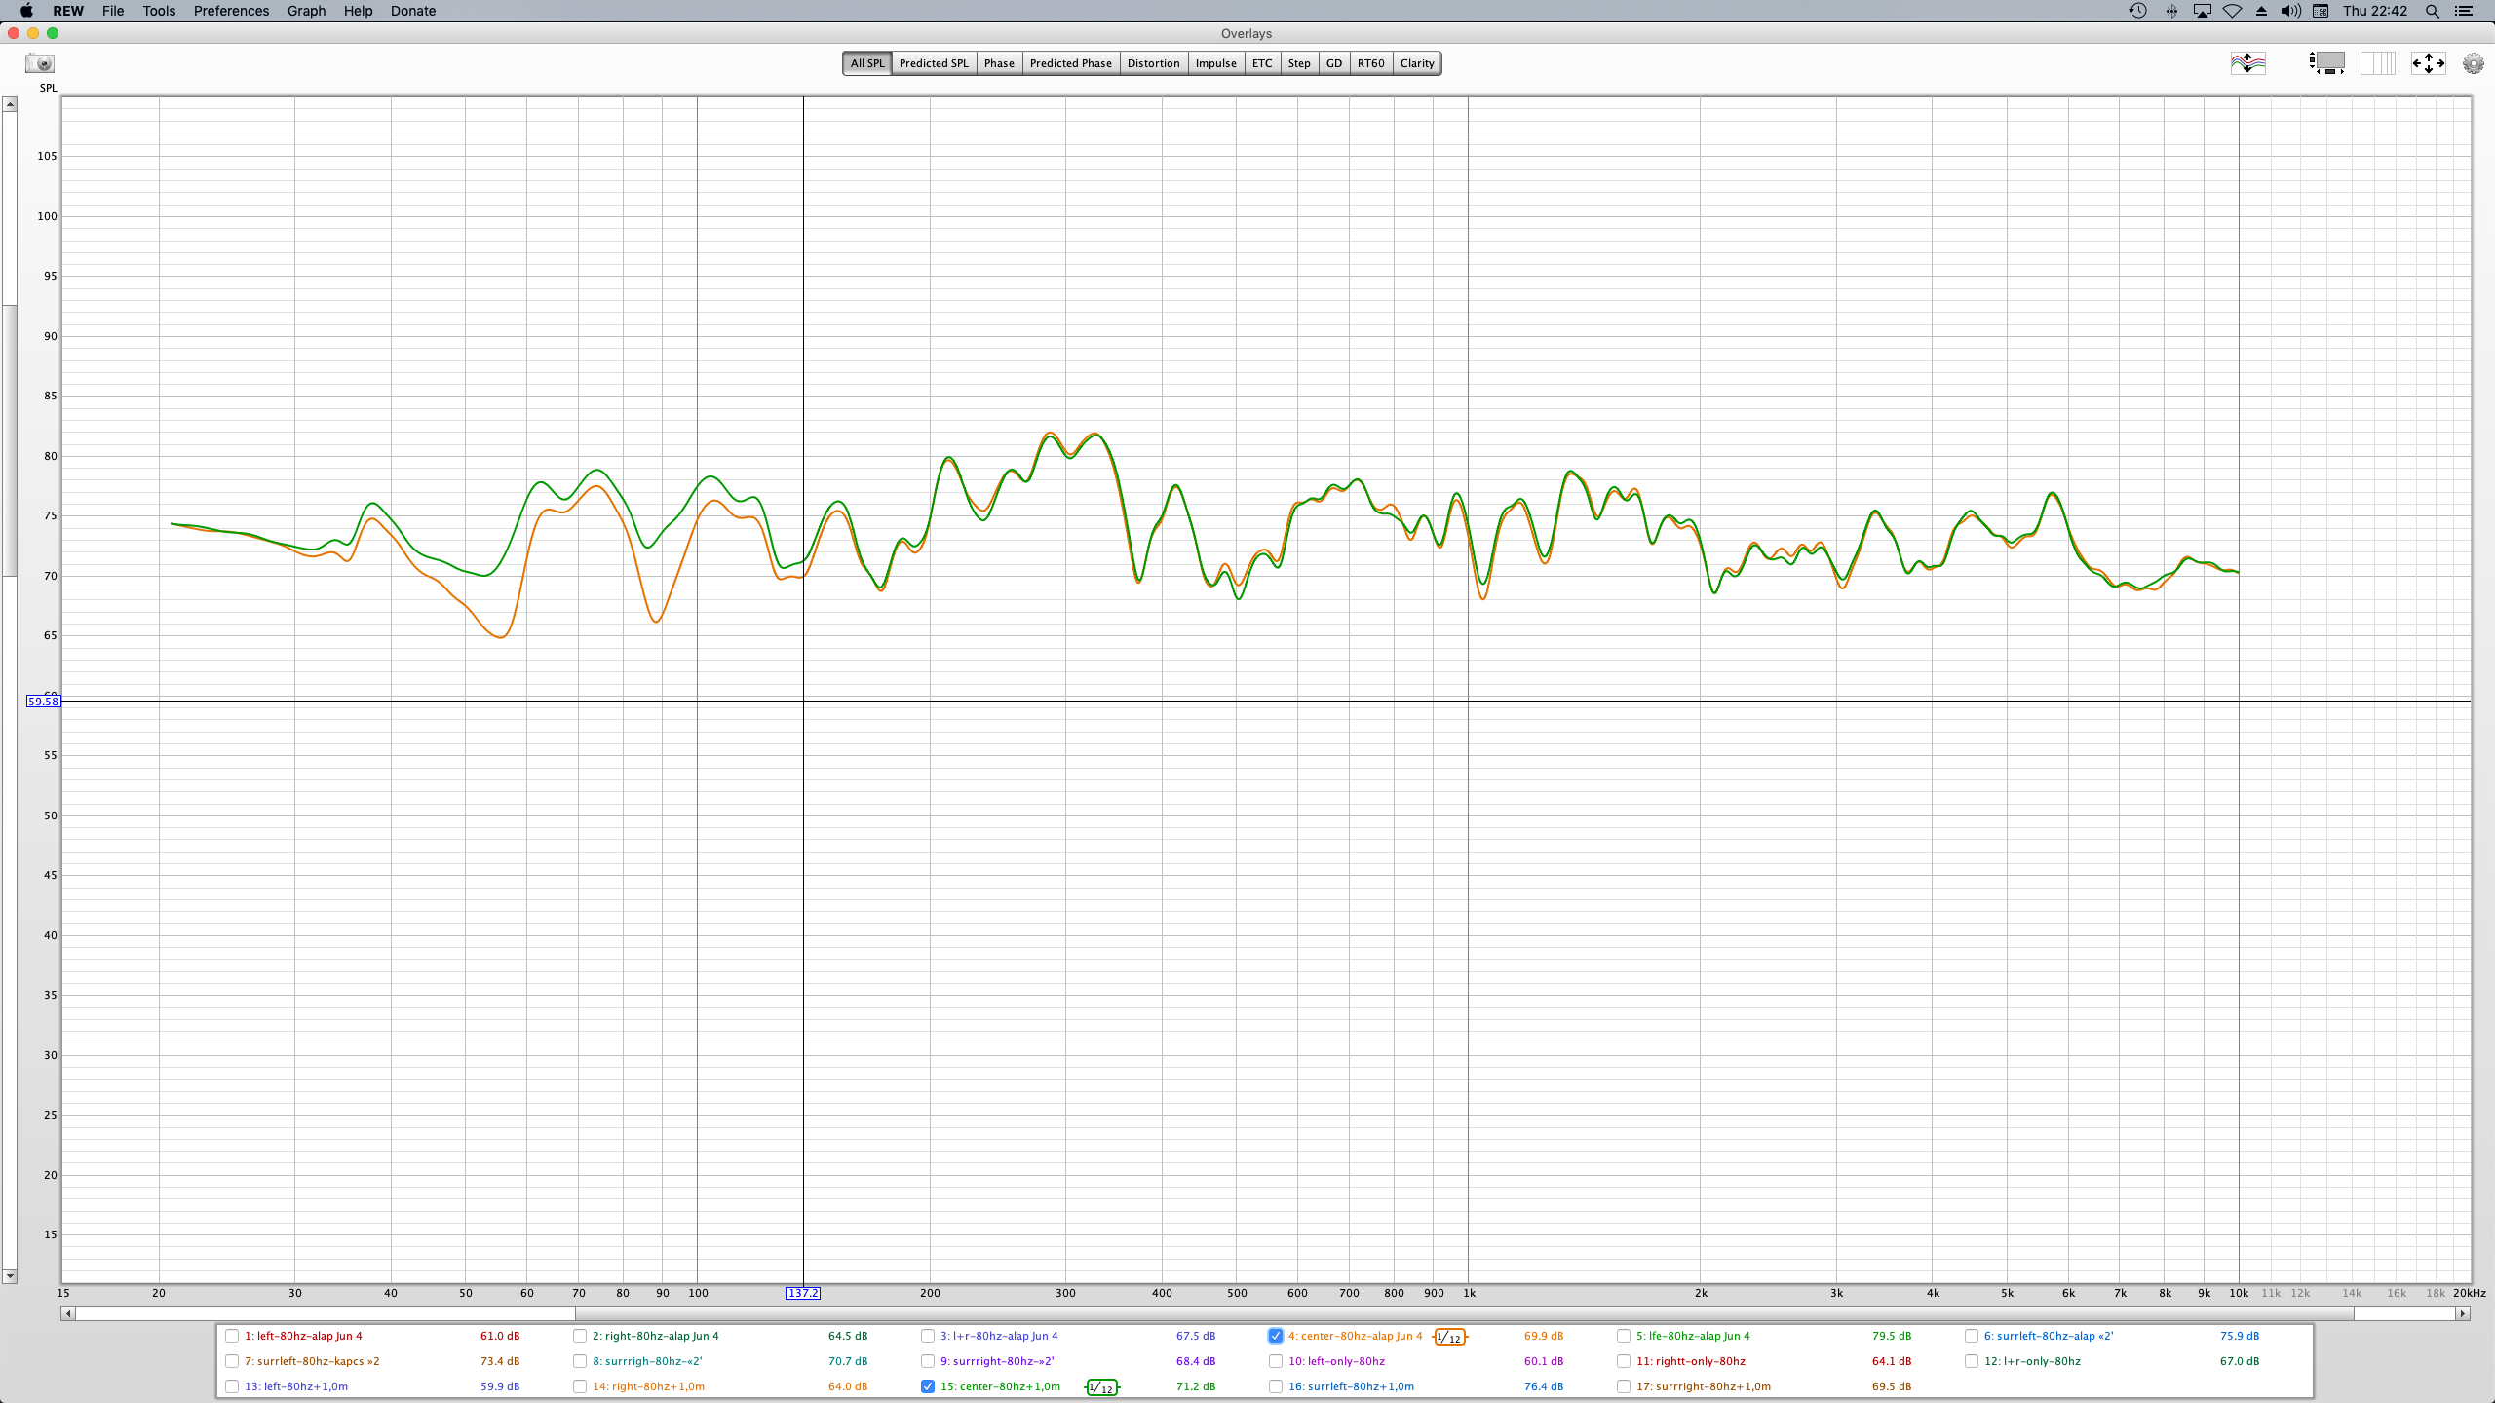The image size is (2495, 1403).
Task: Enable the 5: lfe-80hz-alap Jun 4 trace
Action: point(1624,1336)
